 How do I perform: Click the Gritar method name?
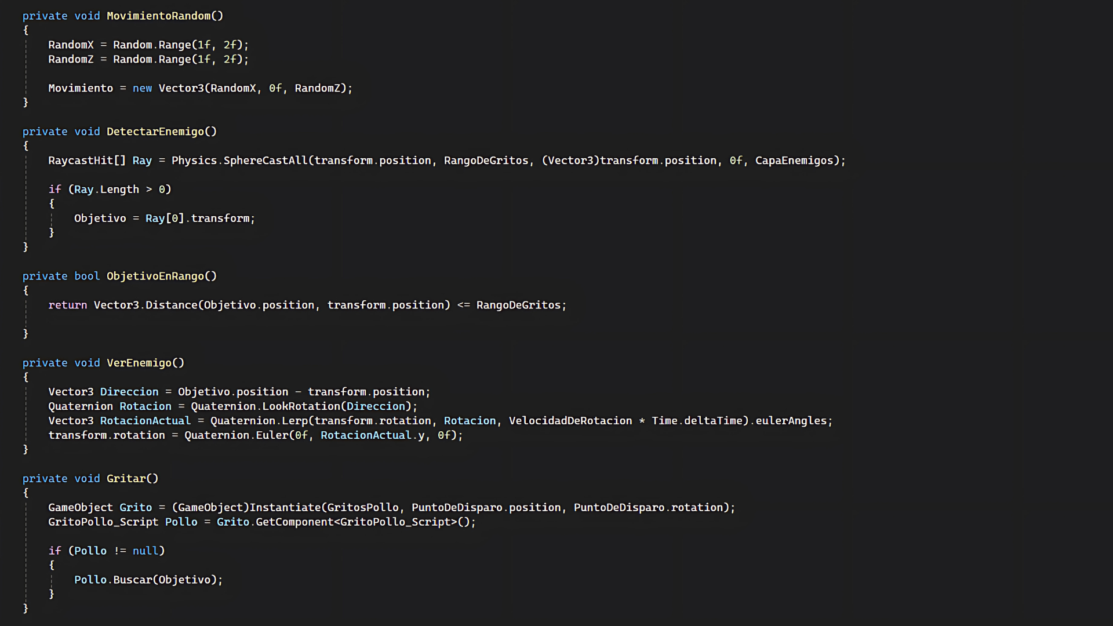coord(126,478)
